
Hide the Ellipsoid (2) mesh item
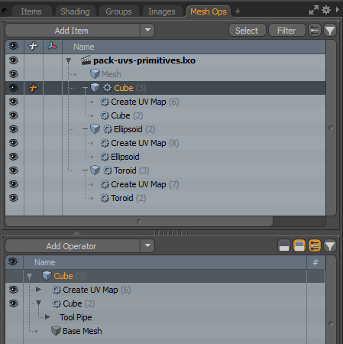point(14,129)
